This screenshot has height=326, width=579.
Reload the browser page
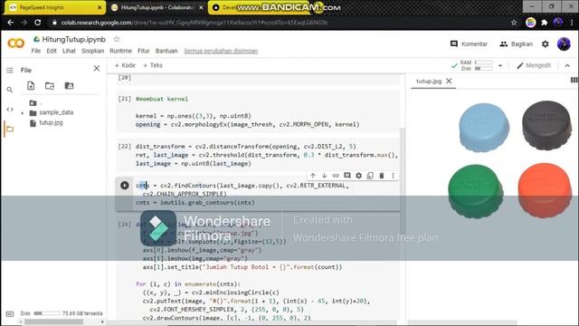[x=38, y=23]
